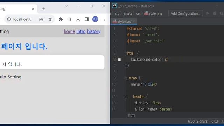Change CRLF line separator in status bar
This screenshot has width=224, height=126.
pyautogui.click(x=215, y=121)
